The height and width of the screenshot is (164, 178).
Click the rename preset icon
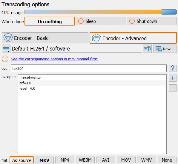pos(147,49)
